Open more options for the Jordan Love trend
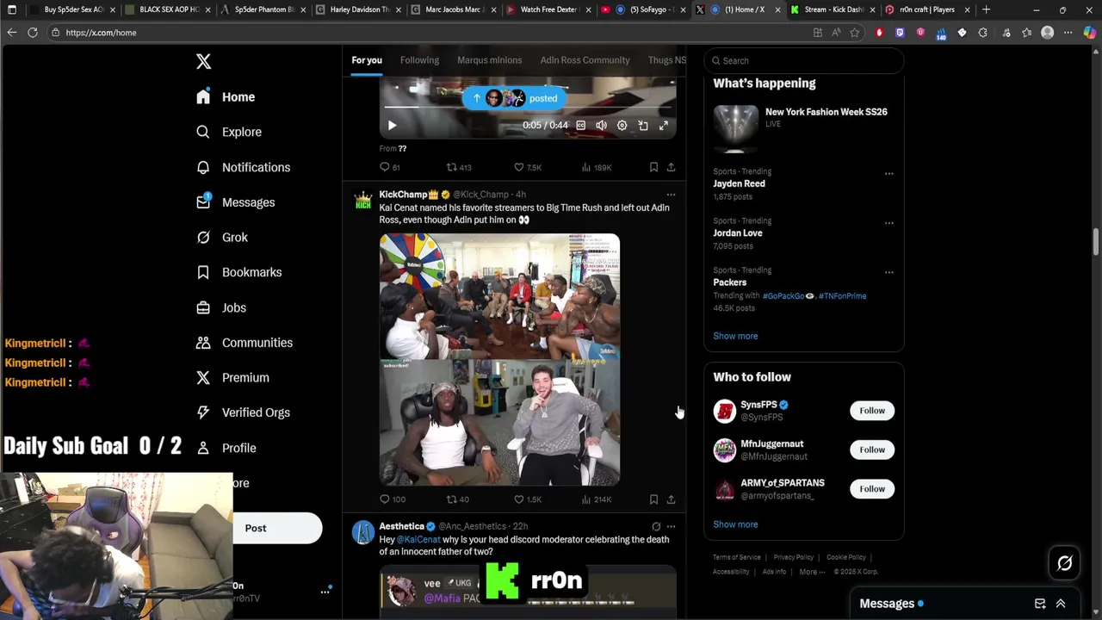This screenshot has height=620, width=1102. (x=888, y=222)
